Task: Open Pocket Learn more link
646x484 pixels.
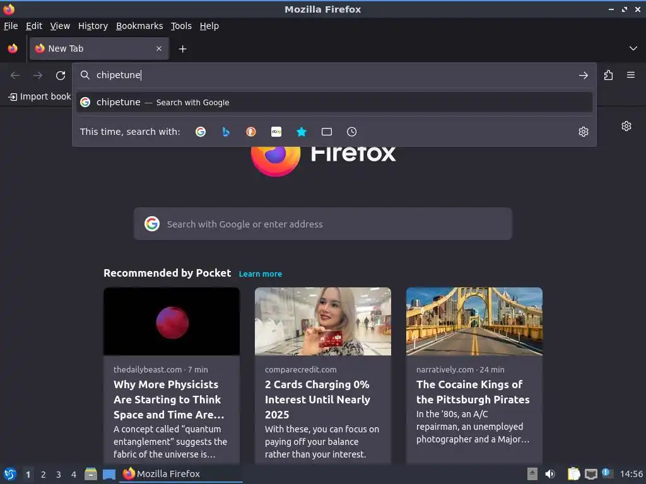Action: [x=261, y=274]
